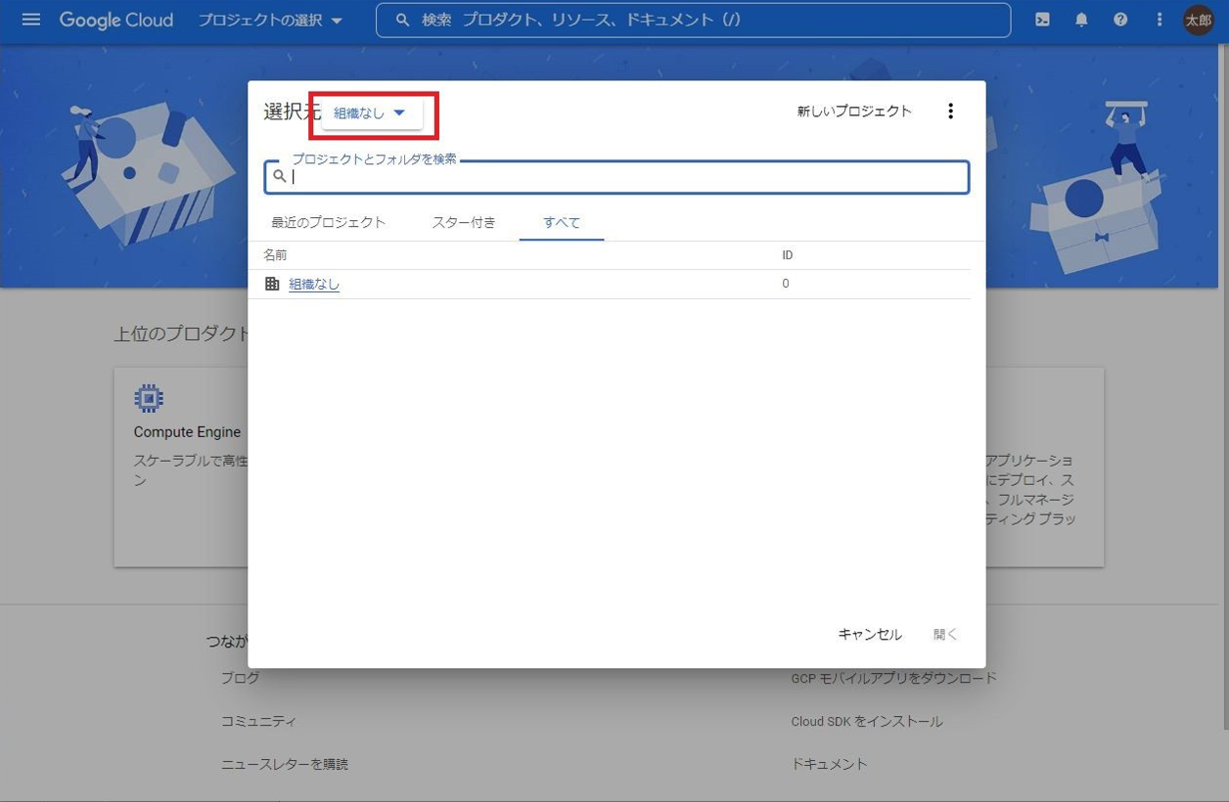Image resolution: width=1229 pixels, height=802 pixels.
Task: Switch to スター付き tab
Action: click(x=464, y=222)
